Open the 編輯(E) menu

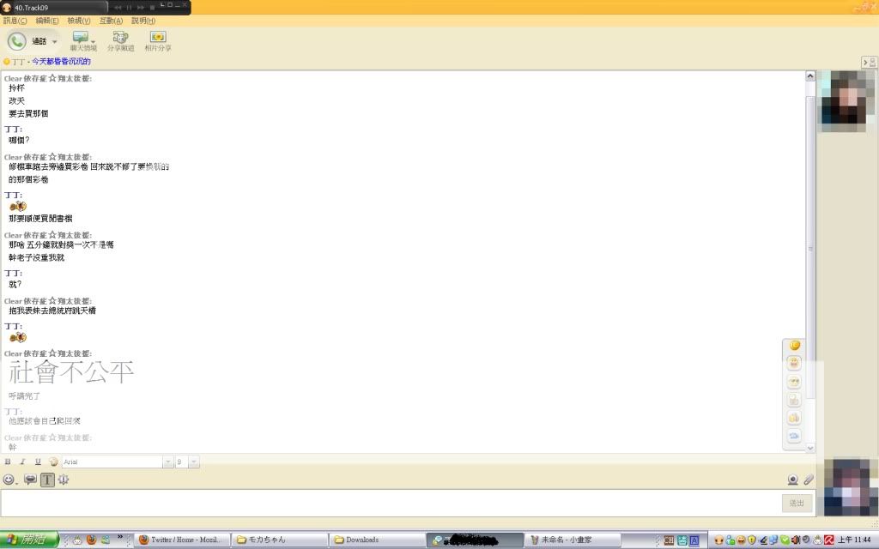[x=47, y=21]
